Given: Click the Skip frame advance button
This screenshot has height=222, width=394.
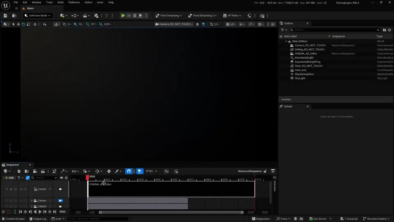Looking at the screenshot, I should coord(129,16).
